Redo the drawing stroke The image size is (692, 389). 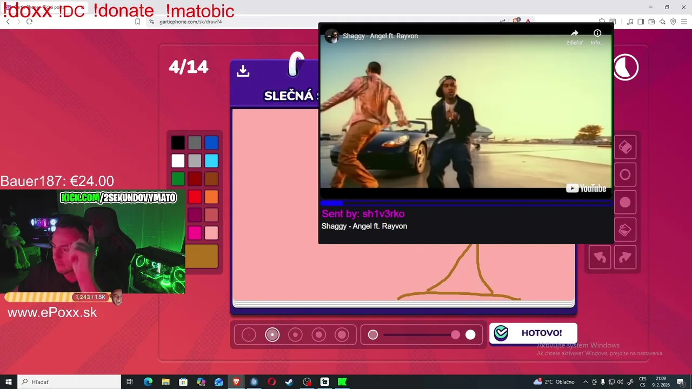pos(625,257)
